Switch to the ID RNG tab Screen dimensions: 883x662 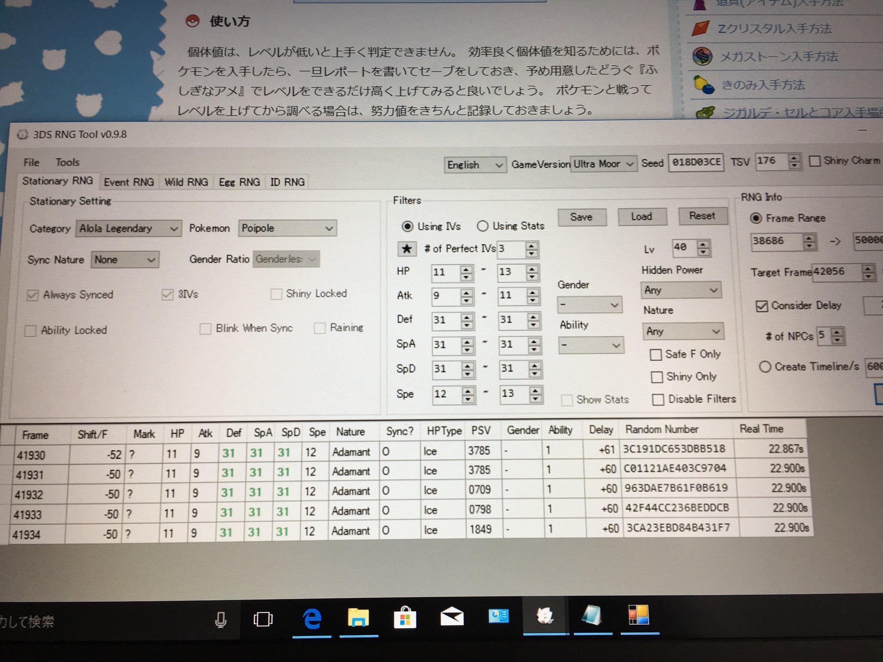click(288, 182)
